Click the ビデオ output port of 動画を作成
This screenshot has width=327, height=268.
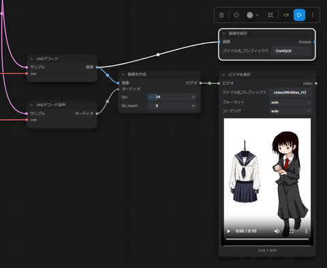pyautogui.click(x=200, y=83)
